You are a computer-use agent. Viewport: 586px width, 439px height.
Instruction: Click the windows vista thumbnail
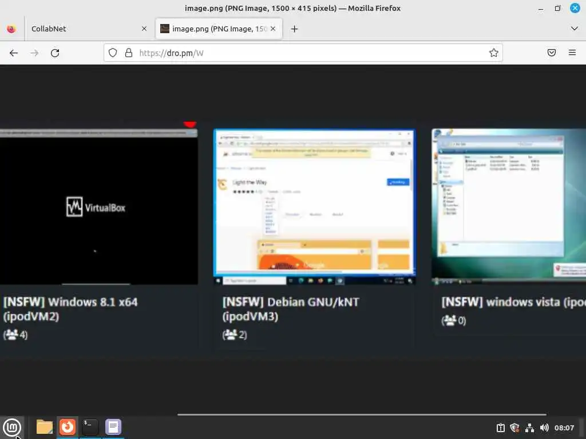509,207
